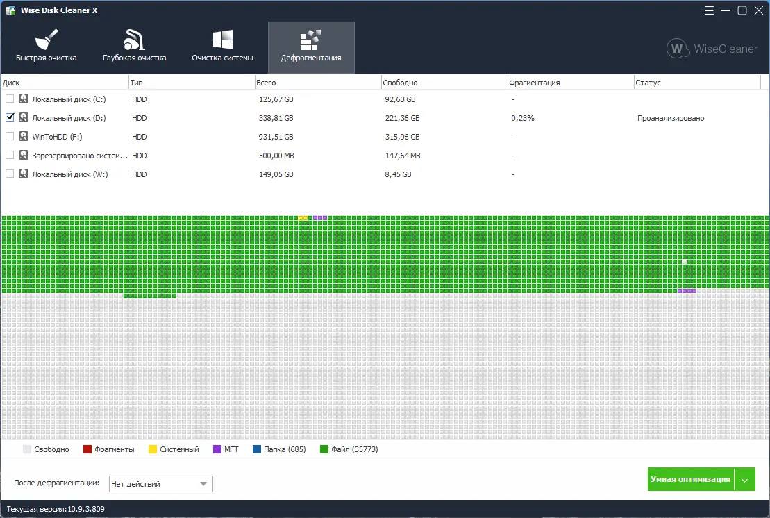The image size is (770, 518).
Task: Click the blue Папка (685) legend swatch
Action: (257, 449)
